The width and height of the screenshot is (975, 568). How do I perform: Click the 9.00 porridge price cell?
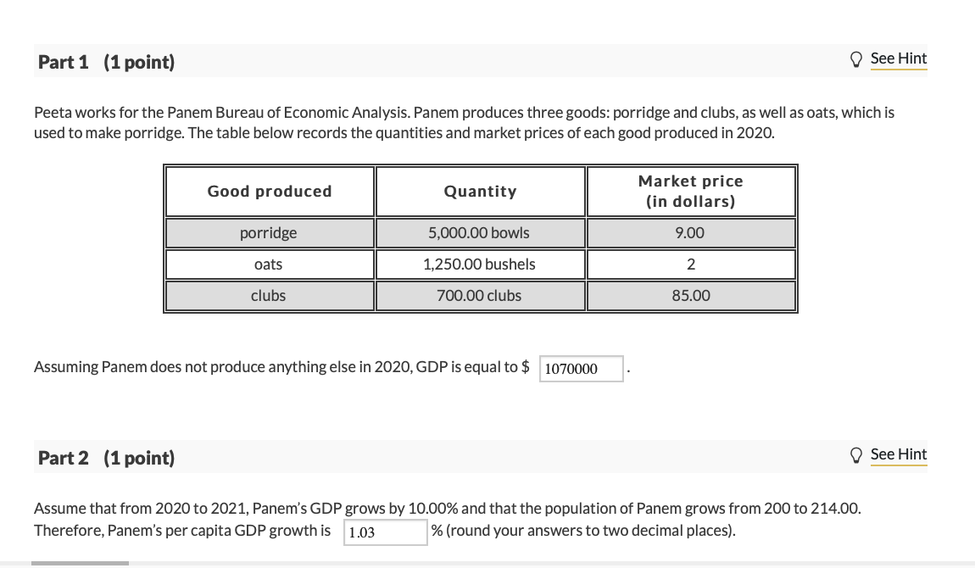click(x=690, y=233)
